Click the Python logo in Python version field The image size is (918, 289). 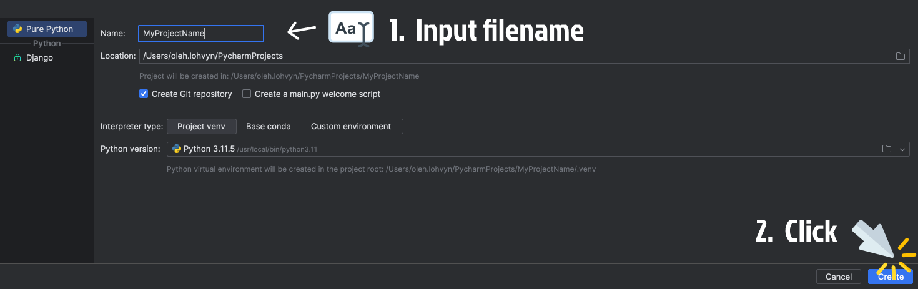(x=177, y=149)
